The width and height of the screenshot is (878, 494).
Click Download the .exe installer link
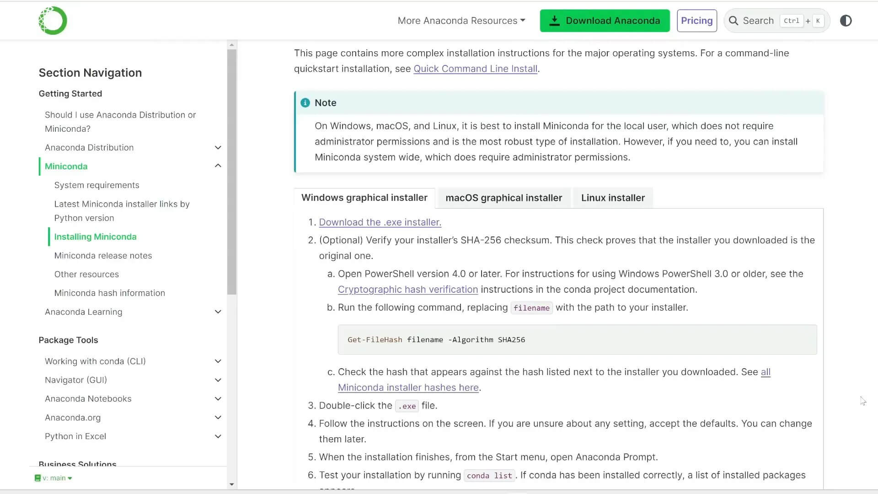click(380, 222)
